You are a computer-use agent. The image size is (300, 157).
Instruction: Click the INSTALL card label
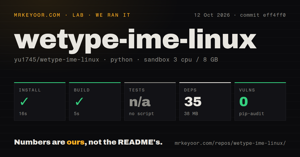(30, 90)
